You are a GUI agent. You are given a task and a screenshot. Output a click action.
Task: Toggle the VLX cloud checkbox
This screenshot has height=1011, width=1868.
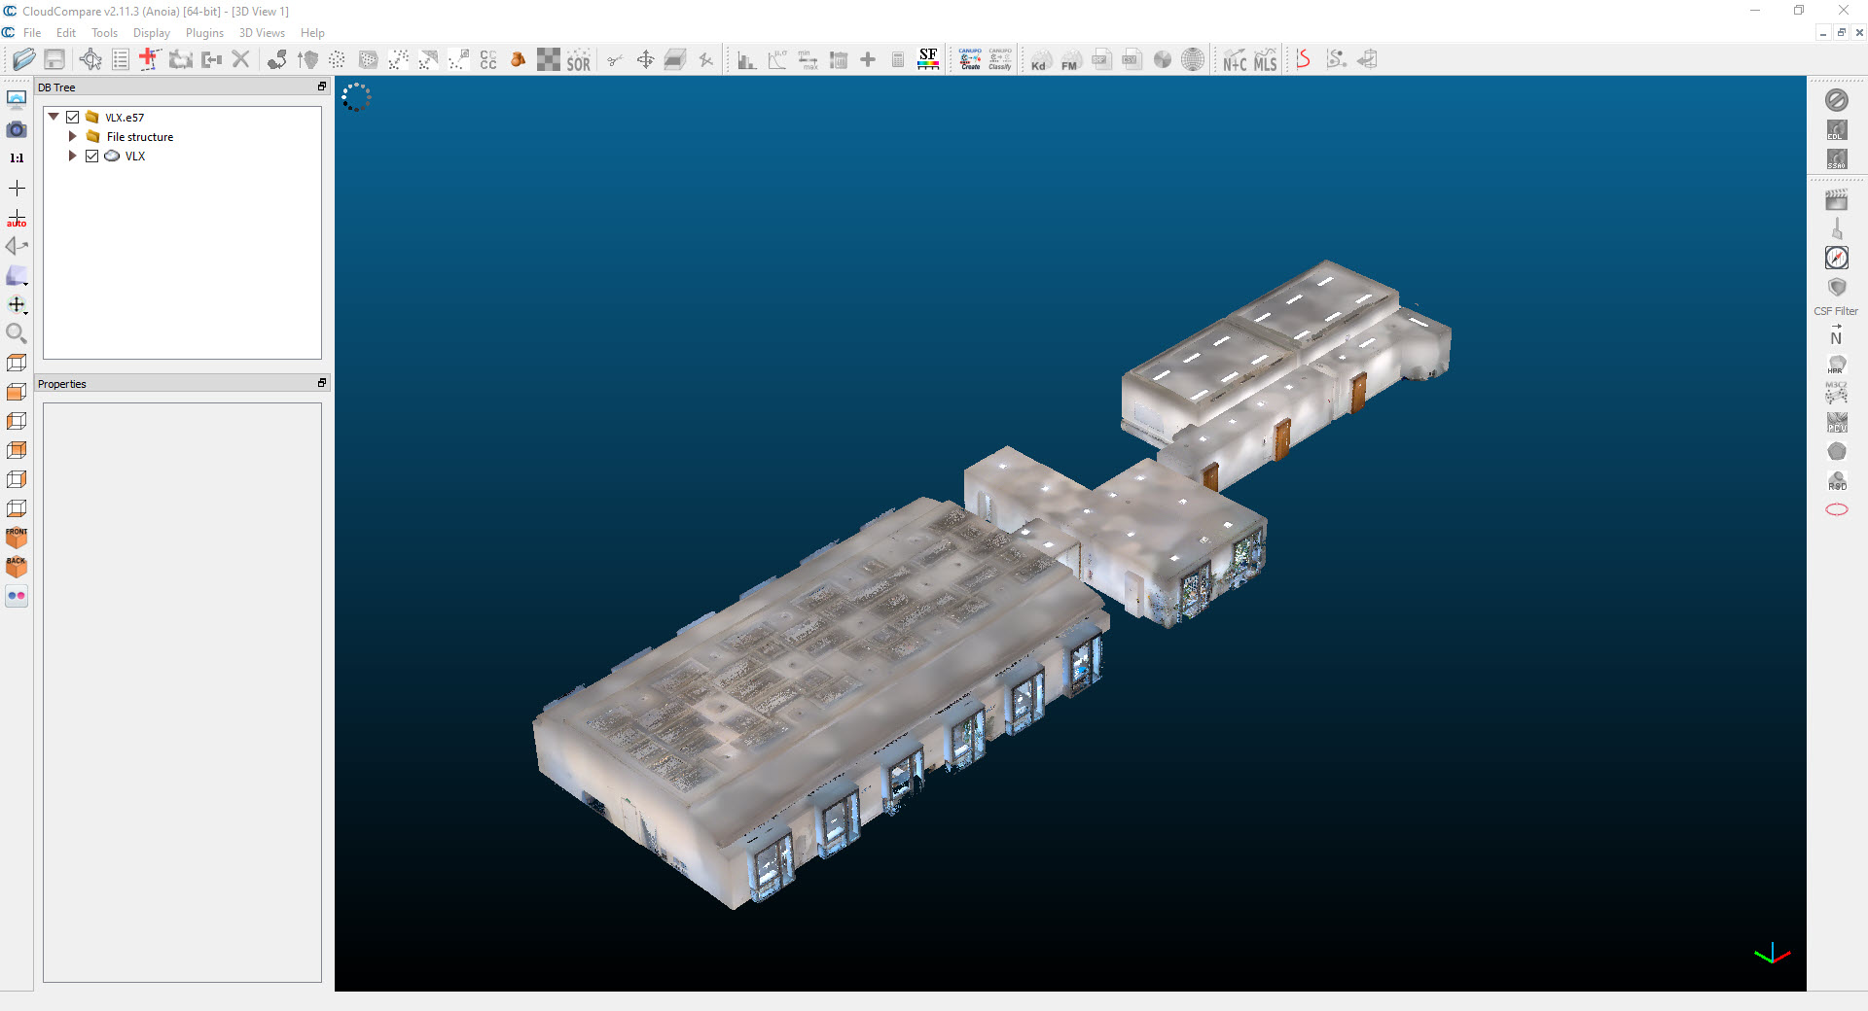click(x=92, y=157)
